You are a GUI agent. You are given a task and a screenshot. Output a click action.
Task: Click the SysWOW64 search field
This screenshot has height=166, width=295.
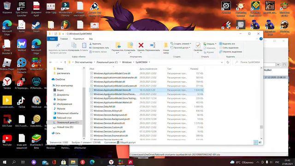point(247,62)
